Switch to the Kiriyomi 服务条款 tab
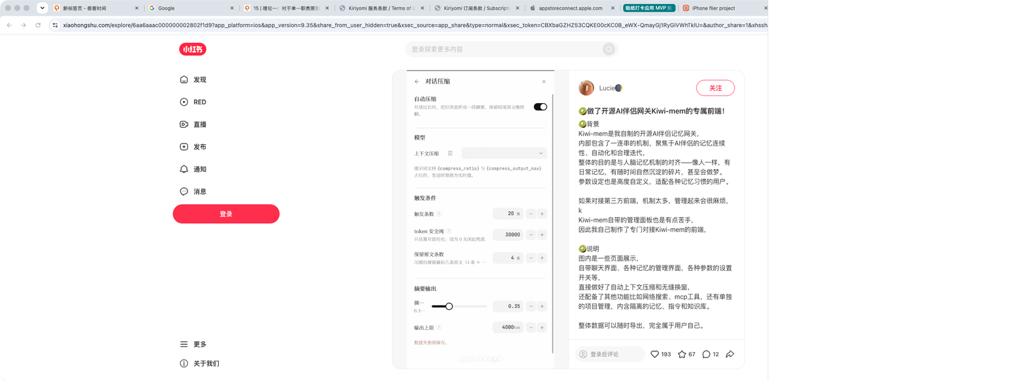Screen dimensions: 1024x381 pyautogui.click(x=382, y=8)
